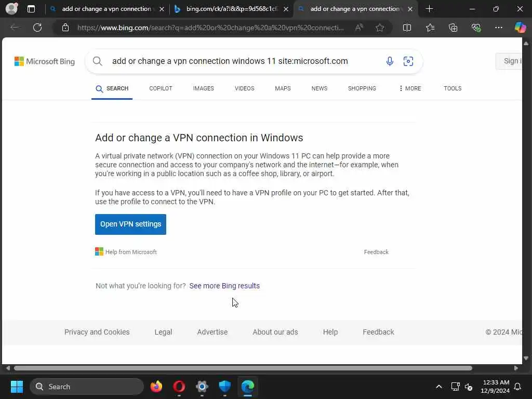Click the Sign in button
This screenshot has width=532, height=399.
click(x=509, y=61)
